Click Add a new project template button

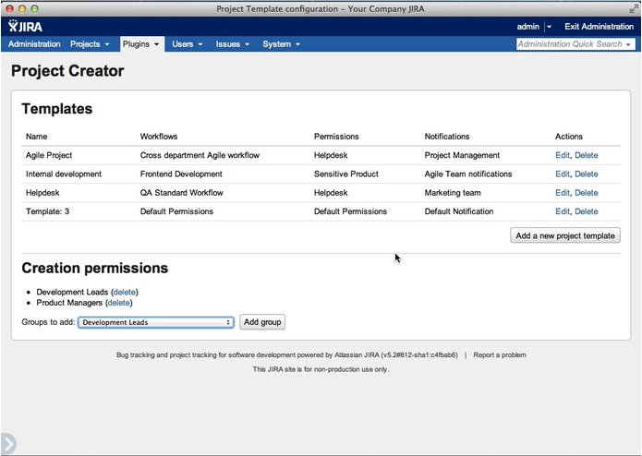pyautogui.click(x=565, y=235)
